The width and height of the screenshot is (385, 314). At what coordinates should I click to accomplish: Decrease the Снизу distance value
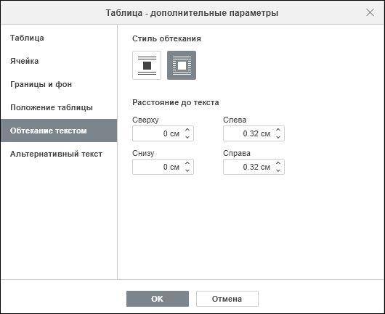tap(187, 170)
